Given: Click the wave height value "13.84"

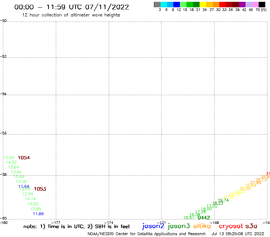Looking at the screenshot, I should (13, 167).
